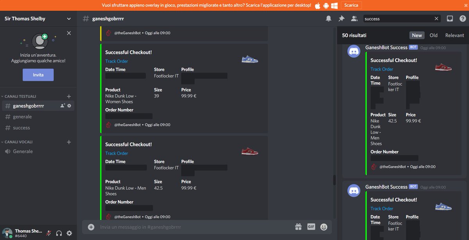469x240 pixels.
Task: View blue Dunk shoe thumbnail in chat
Action: [x=250, y=59]
